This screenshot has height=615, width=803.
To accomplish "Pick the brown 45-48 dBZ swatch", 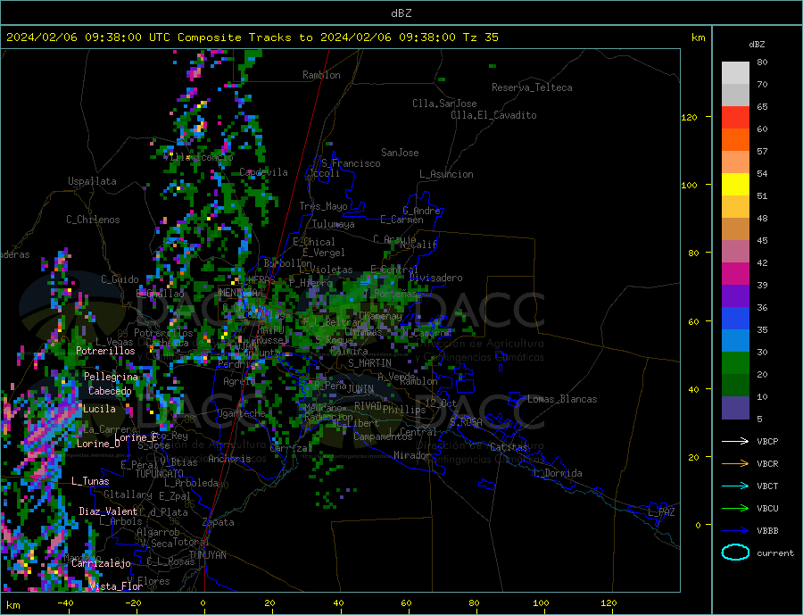I will (x=735, y=229).
